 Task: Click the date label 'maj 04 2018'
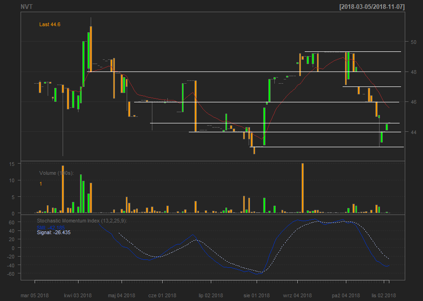122,295
